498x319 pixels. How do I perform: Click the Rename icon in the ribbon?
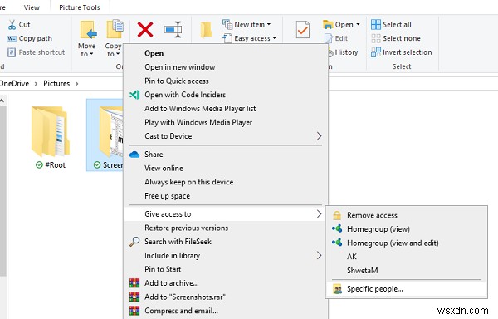point(173,30)
